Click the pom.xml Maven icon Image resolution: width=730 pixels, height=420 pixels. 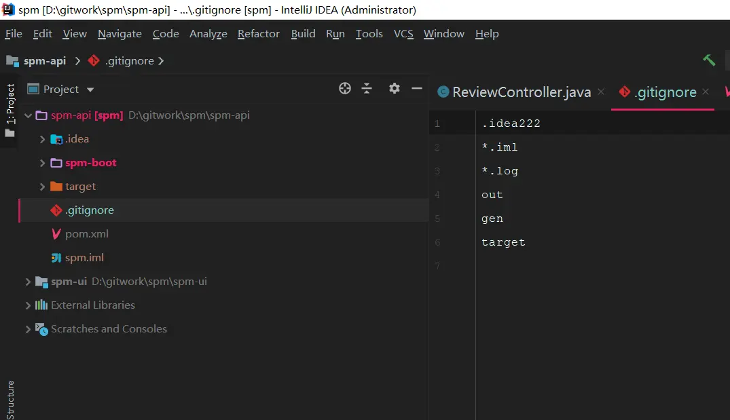[56, 234]
